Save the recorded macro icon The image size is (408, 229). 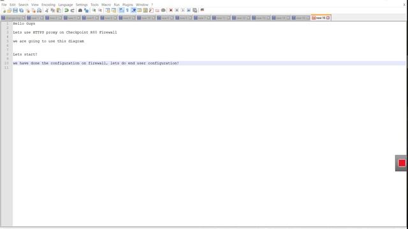pyautogui.click(x=194, y=10)
